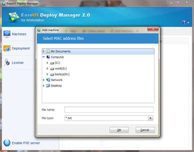Click the (C:) drive icon
Screen dimensions: 194x152
(52, 63)
